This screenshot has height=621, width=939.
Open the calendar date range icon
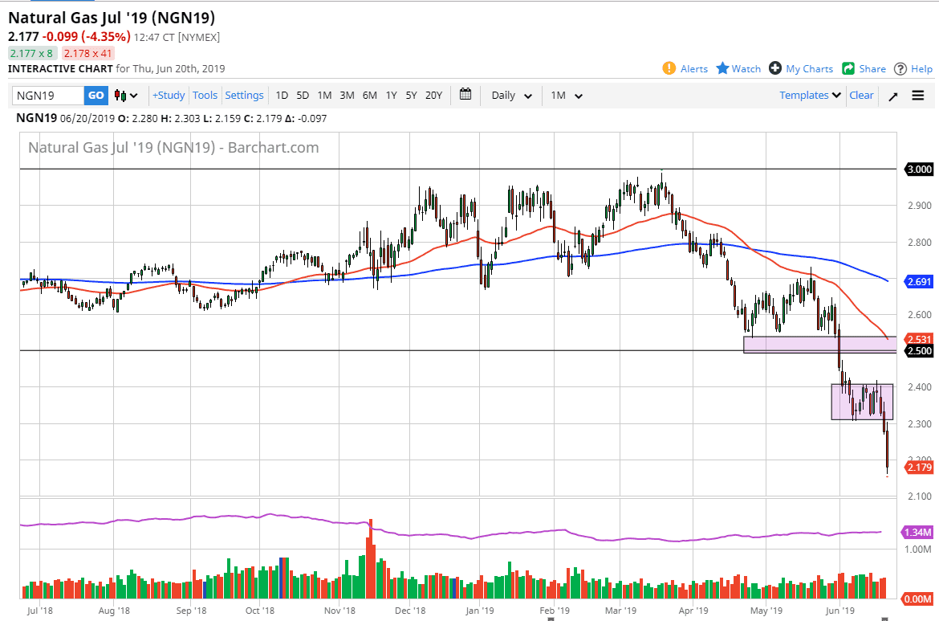[465, 94]
